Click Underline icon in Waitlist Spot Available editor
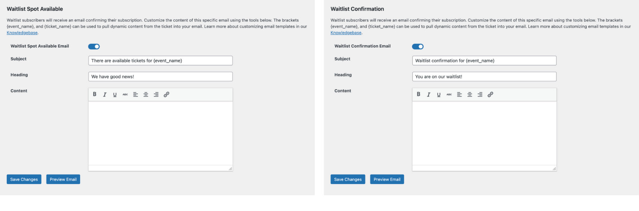This screenshot has height=211, width=639. [x=115, y=95]
